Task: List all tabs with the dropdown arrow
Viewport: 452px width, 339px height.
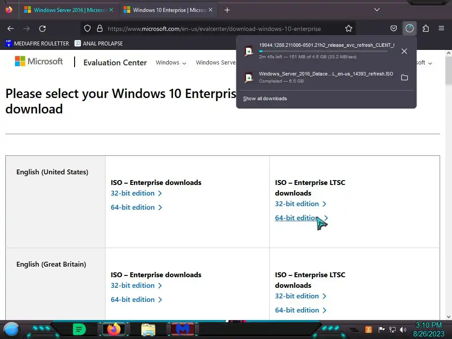Action: tap(377, 10)
